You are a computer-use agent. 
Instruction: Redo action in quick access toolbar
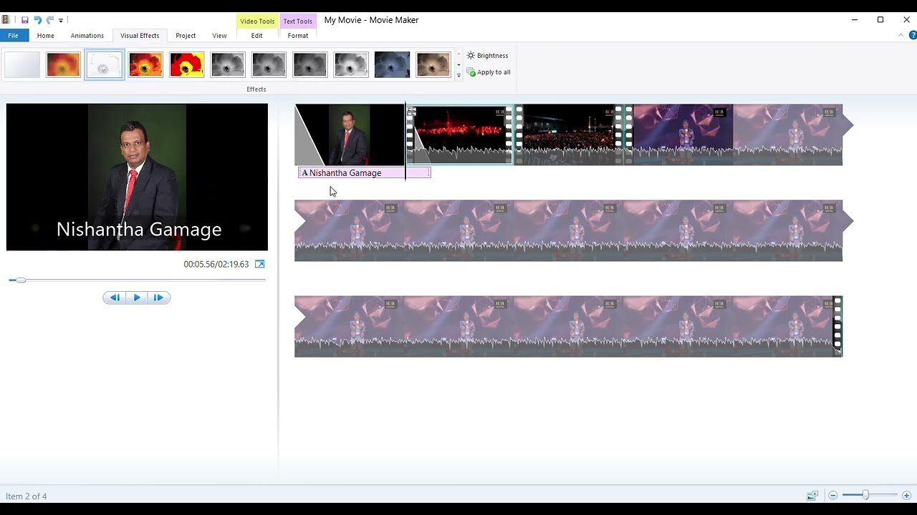point(49,20)
